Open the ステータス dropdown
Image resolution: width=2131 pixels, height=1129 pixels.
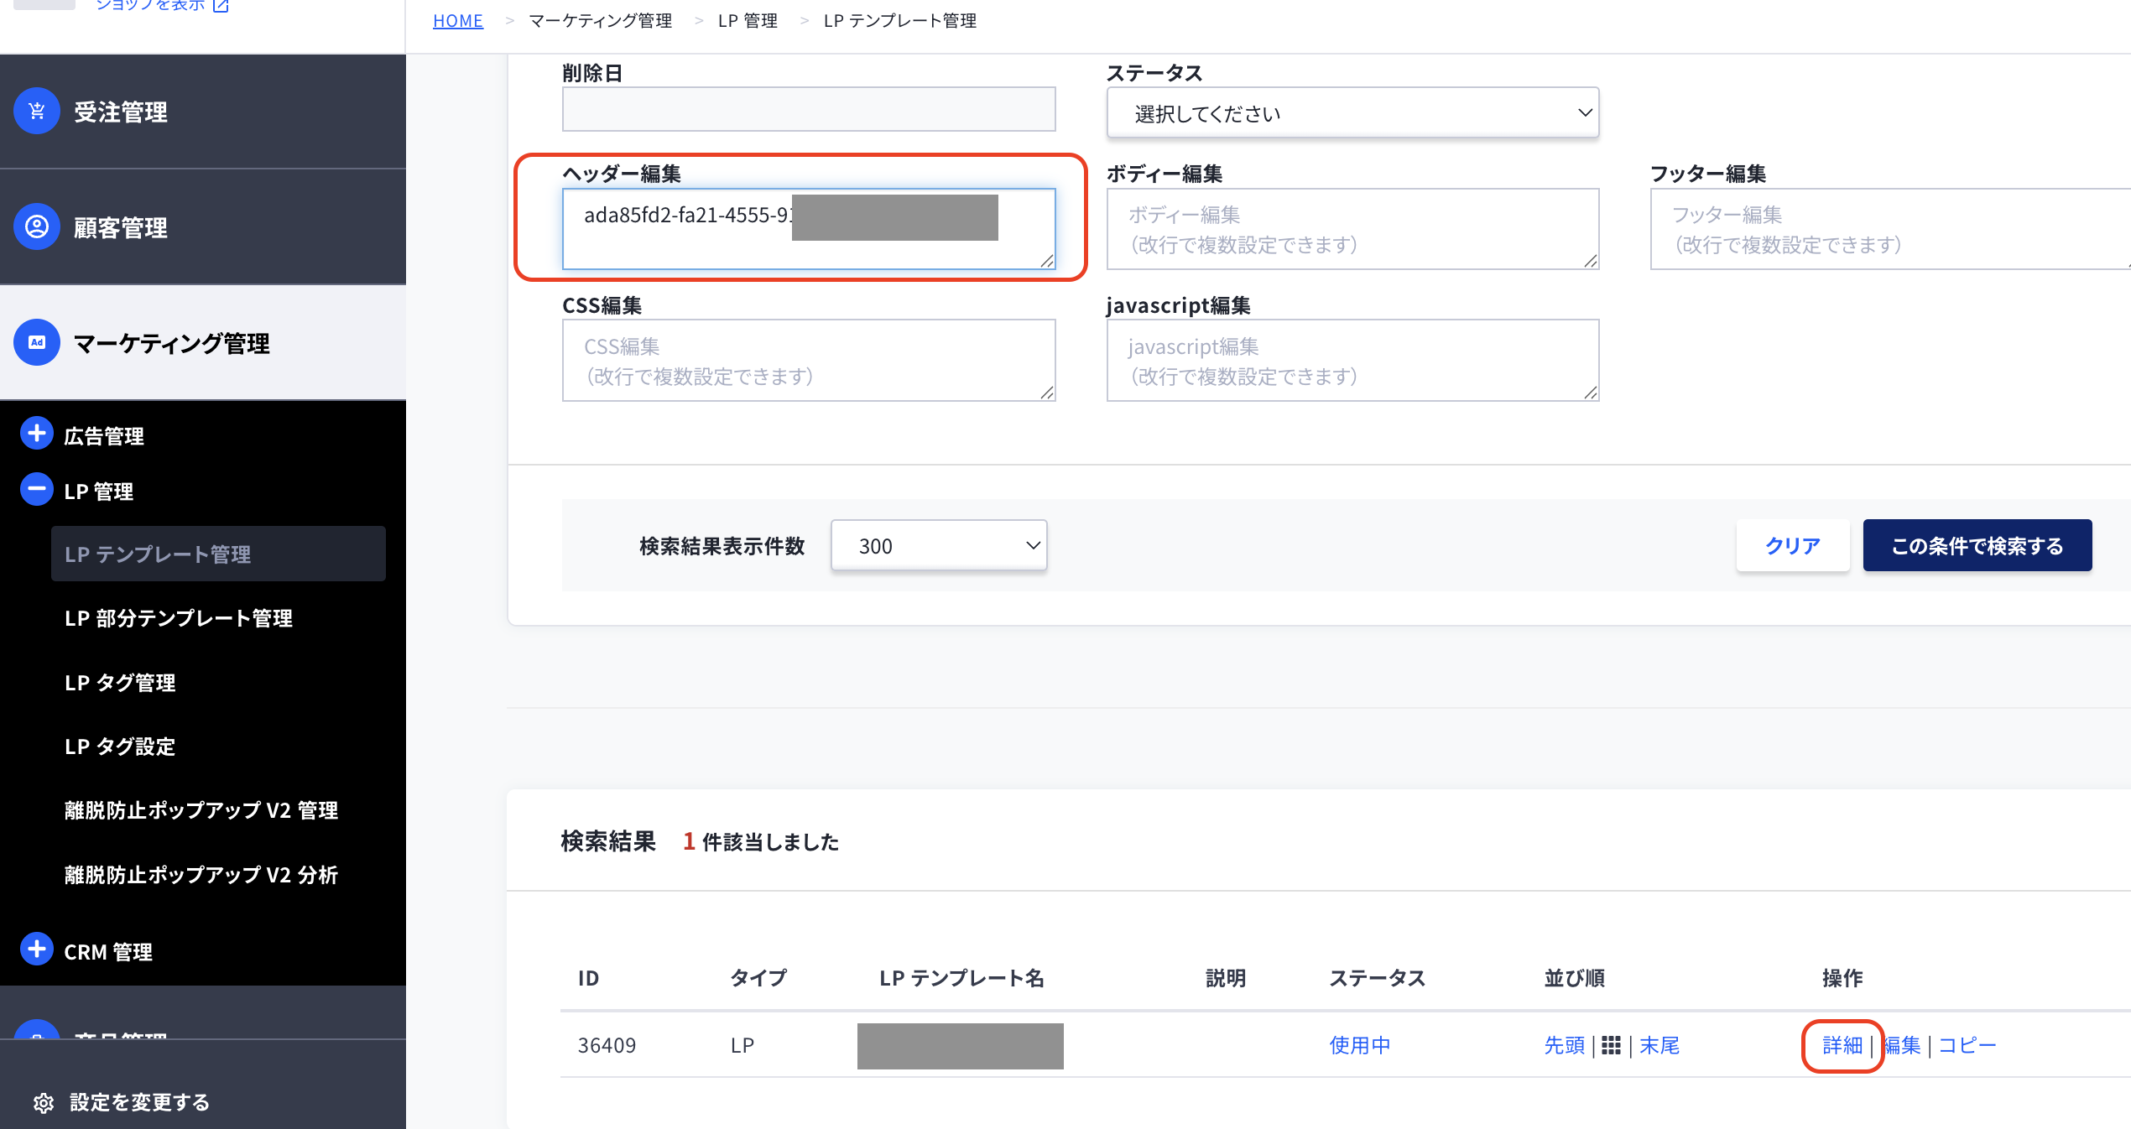(x=1352, y=112)
